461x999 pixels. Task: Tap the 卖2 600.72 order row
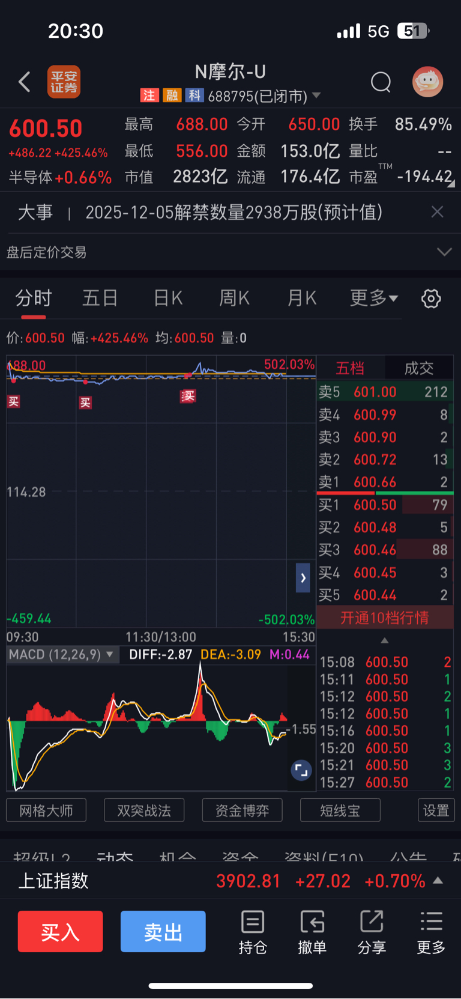(x=385, y=460)
